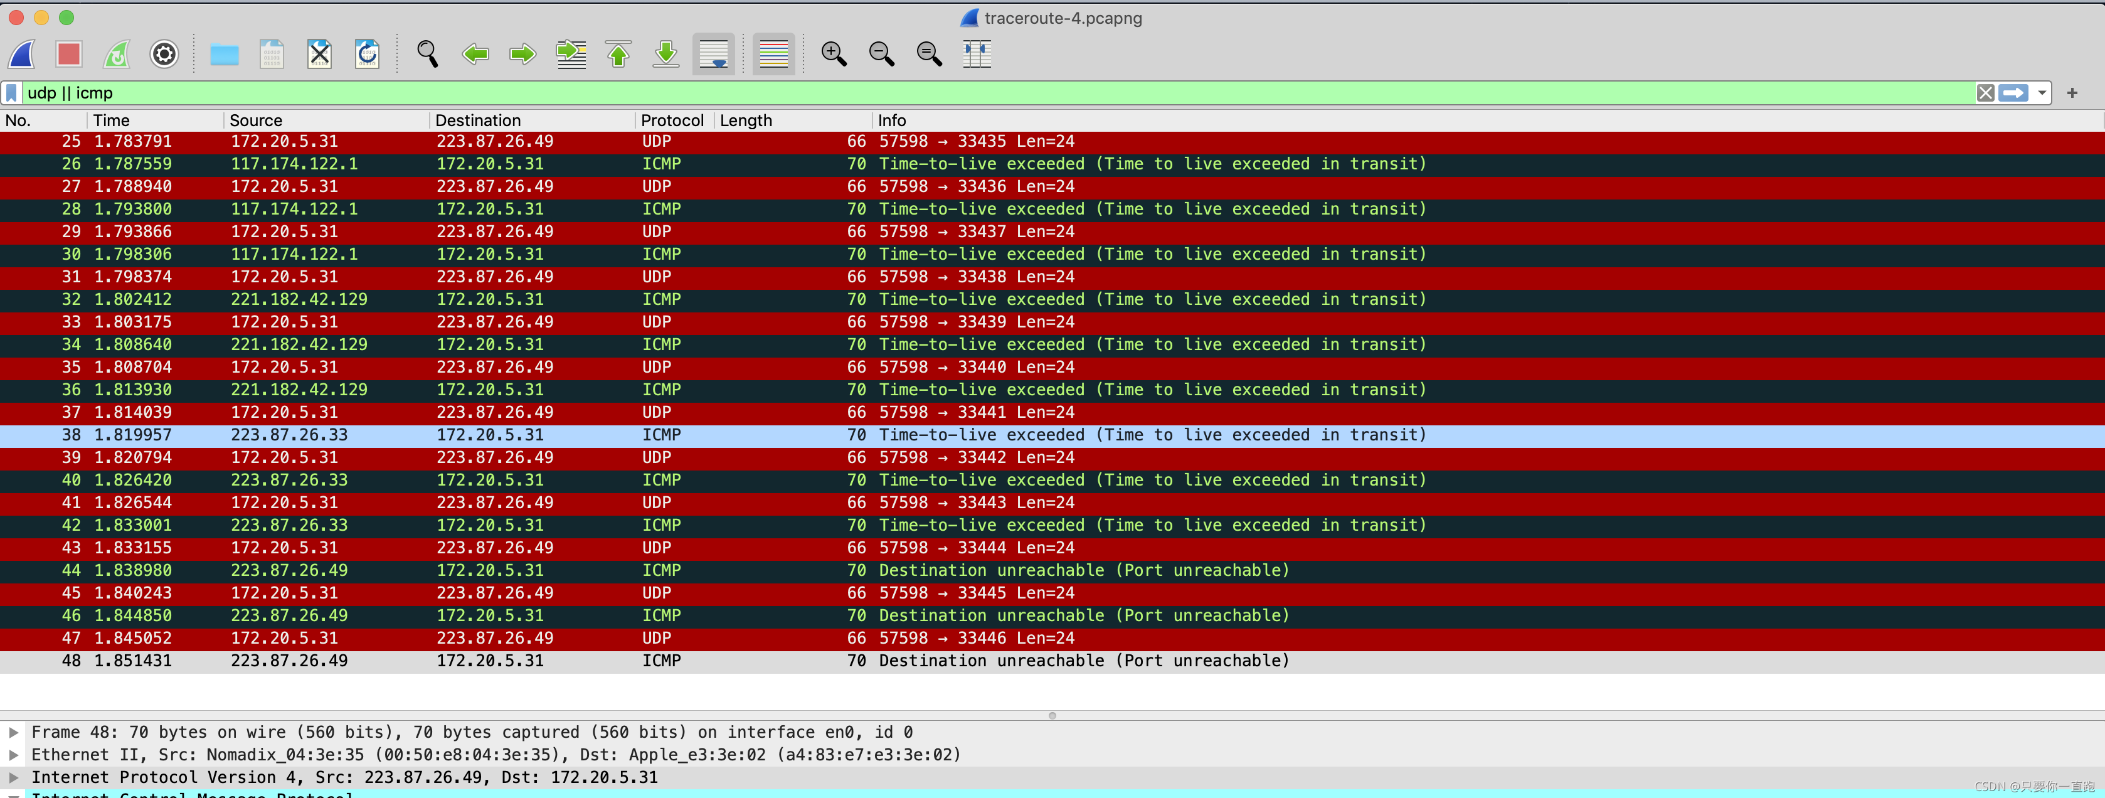Click the traceroute-4.pcapng window title

[x=1063, y=18]
